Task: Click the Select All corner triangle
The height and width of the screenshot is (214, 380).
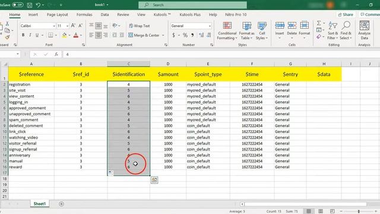Action: 5,64
